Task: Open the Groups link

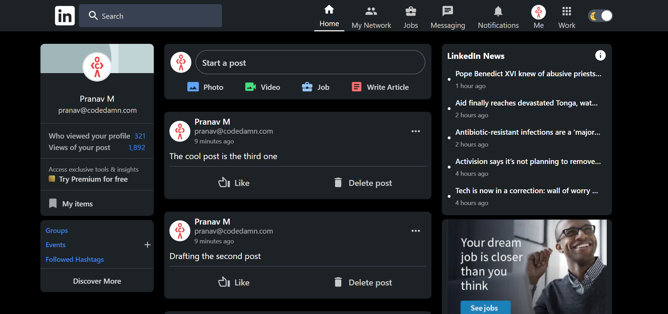Action: click(57, 230)
